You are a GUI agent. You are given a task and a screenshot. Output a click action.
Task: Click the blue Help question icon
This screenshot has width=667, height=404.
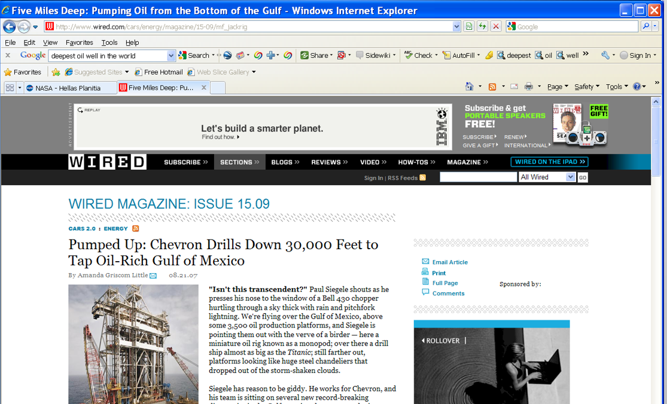637,87
